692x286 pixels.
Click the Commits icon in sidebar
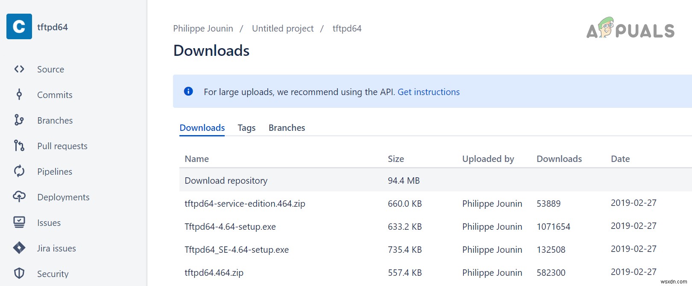coord(19,95)
